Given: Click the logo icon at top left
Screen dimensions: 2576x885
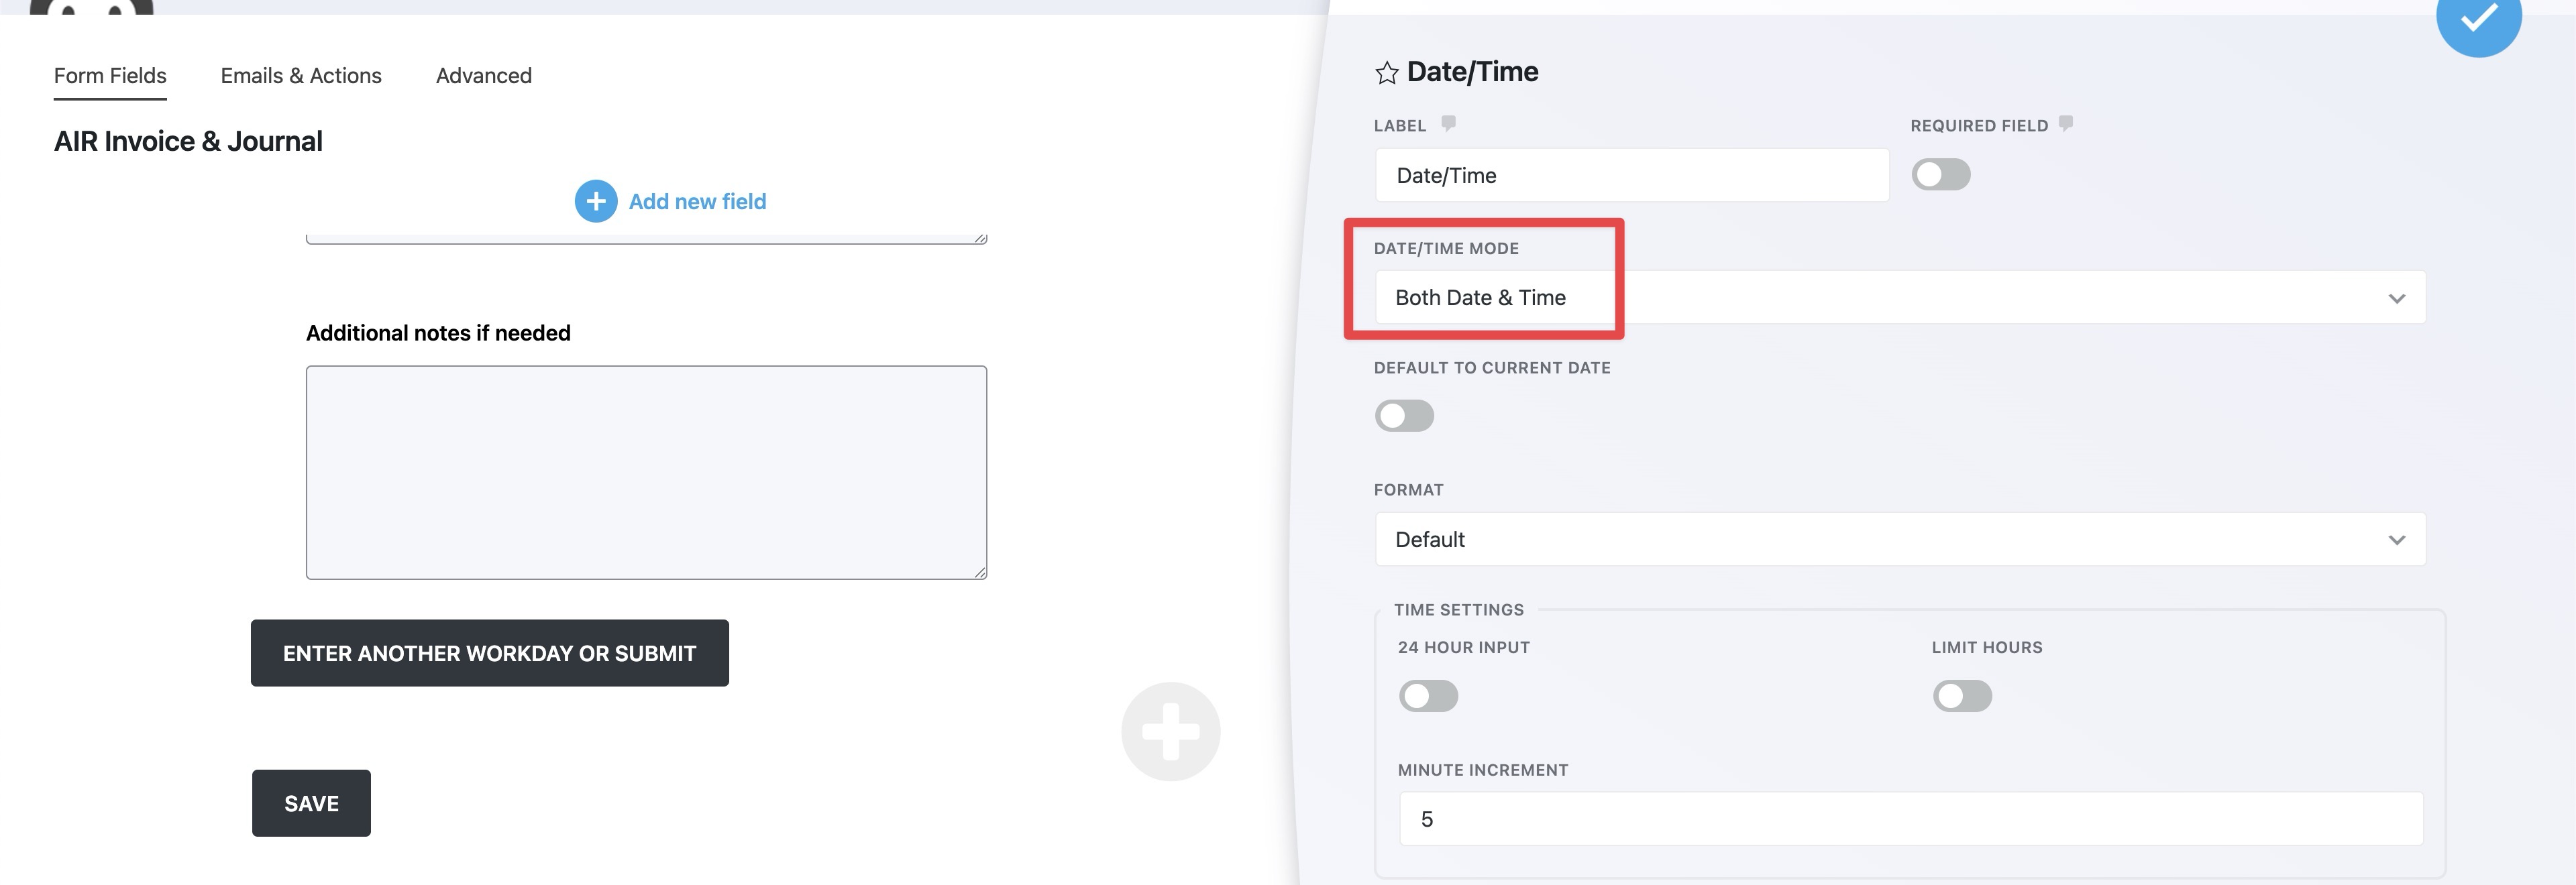Looking at the screenshot, I should (91, 6).
